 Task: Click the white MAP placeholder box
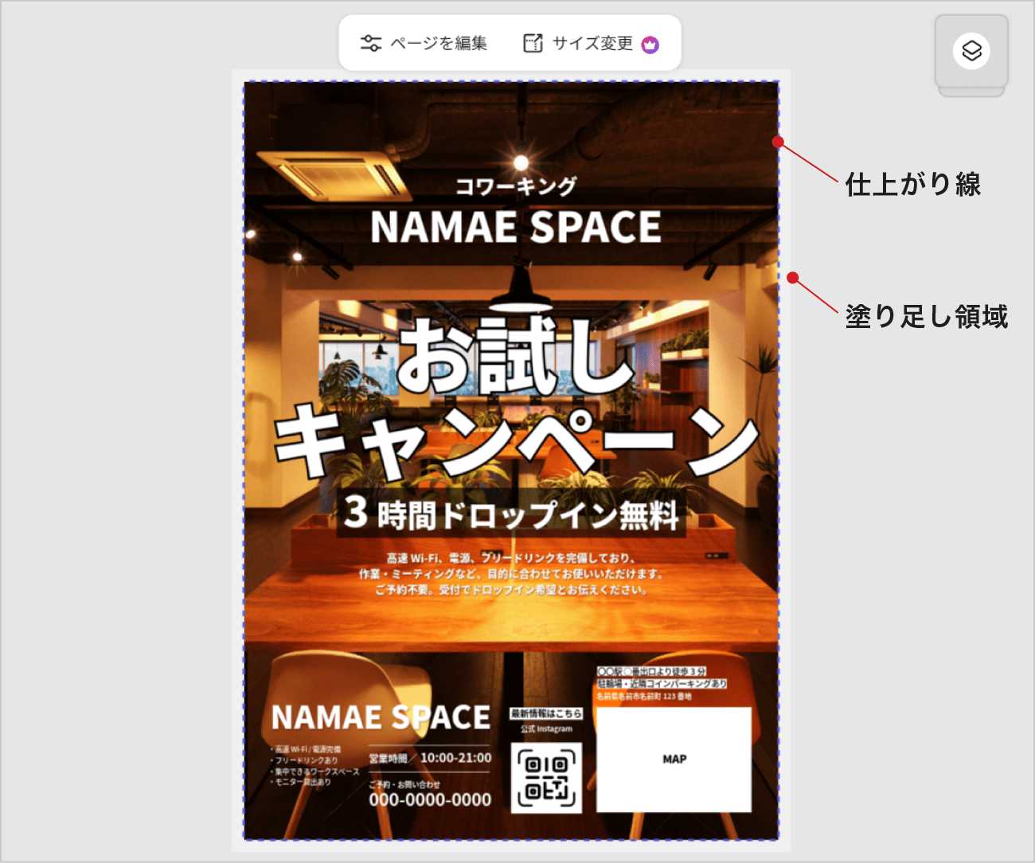pos(675,760)
